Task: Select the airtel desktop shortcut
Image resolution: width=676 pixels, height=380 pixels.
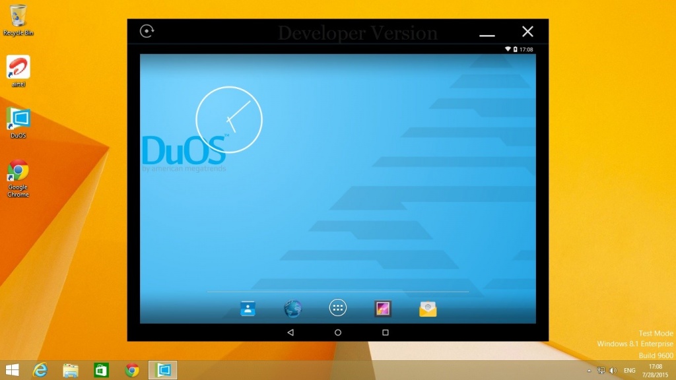Action: click(x=18, y=71)
